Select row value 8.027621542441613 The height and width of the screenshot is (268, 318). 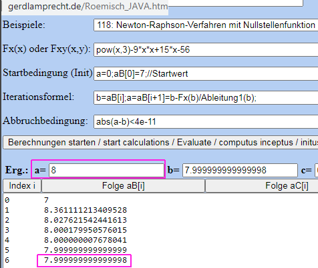tap(86, 220)
